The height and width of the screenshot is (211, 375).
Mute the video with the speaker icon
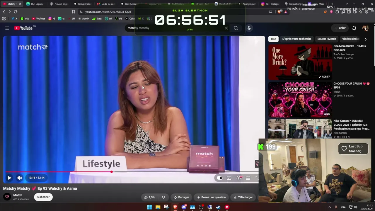tap(19, 178)
